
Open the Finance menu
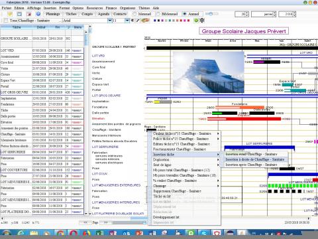[x=111, y=8]
